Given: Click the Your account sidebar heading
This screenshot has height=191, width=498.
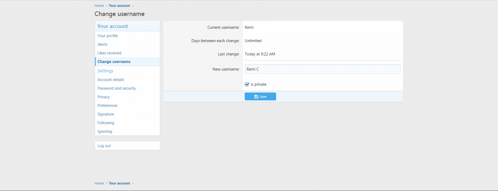Looking at the screenshot, I should [113, 26].
